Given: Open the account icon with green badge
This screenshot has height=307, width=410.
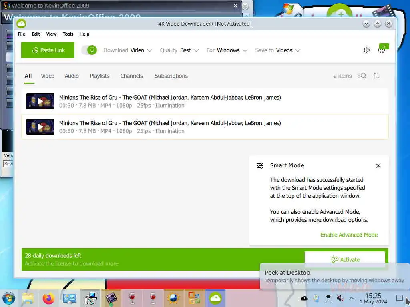Looking at the screenshot, I should click(x=382, y=50).
